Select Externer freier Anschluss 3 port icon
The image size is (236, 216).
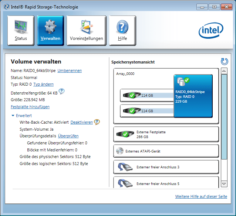125,167
